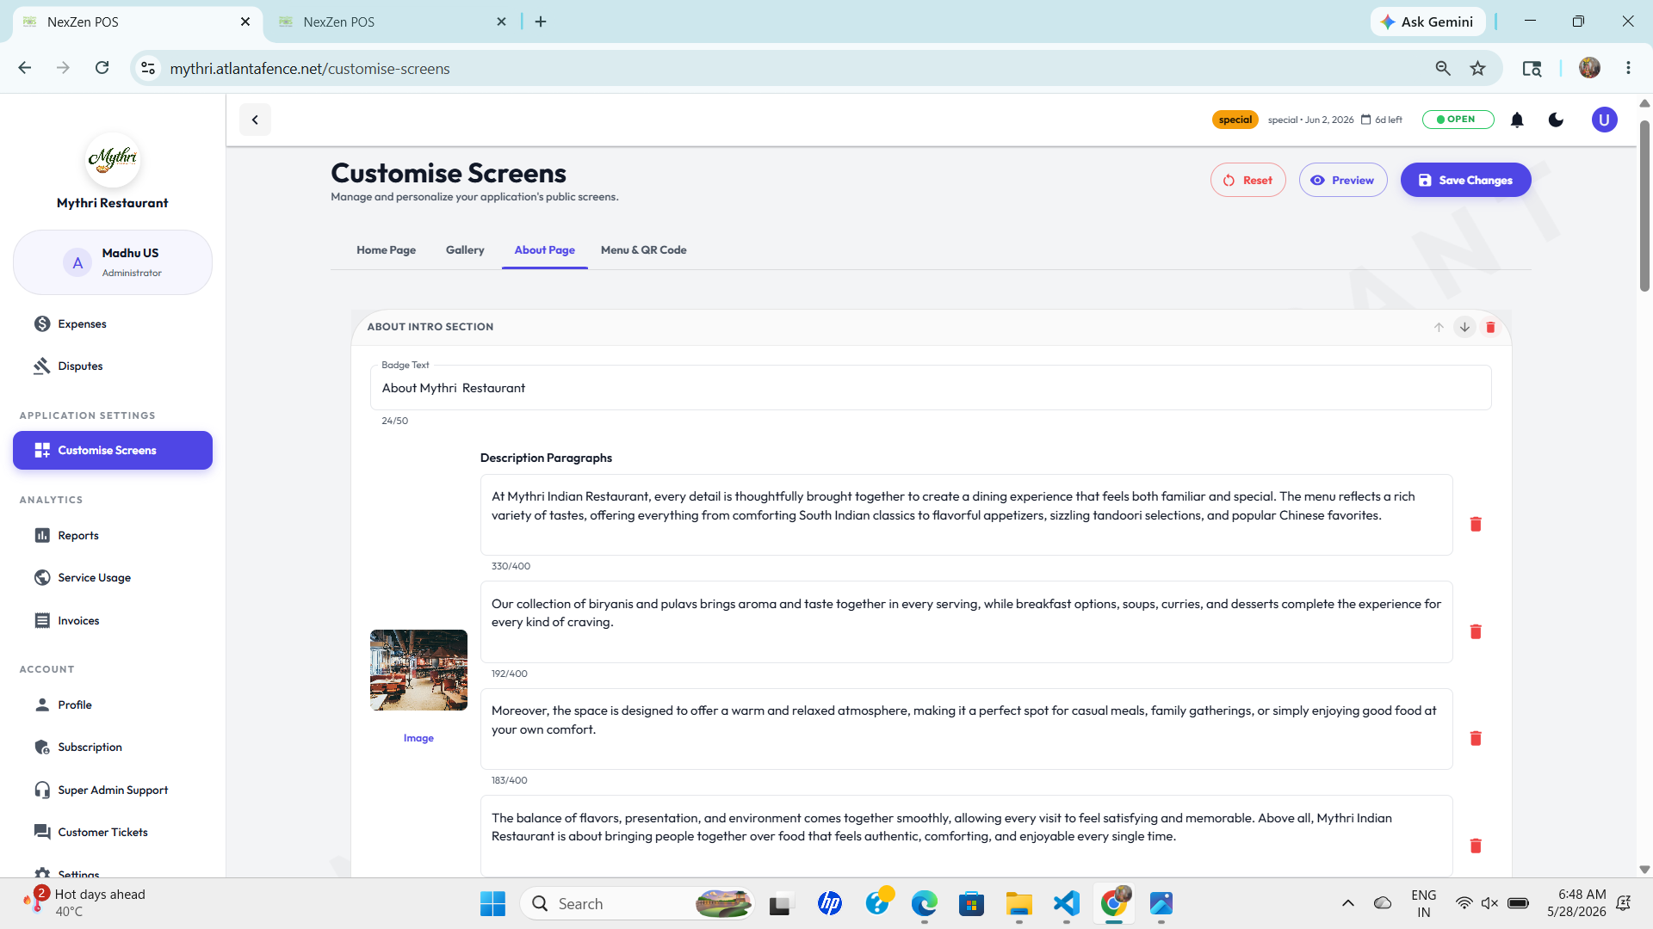
Task: Open notifications bell icon
Action: click(x=1517, y=120)
